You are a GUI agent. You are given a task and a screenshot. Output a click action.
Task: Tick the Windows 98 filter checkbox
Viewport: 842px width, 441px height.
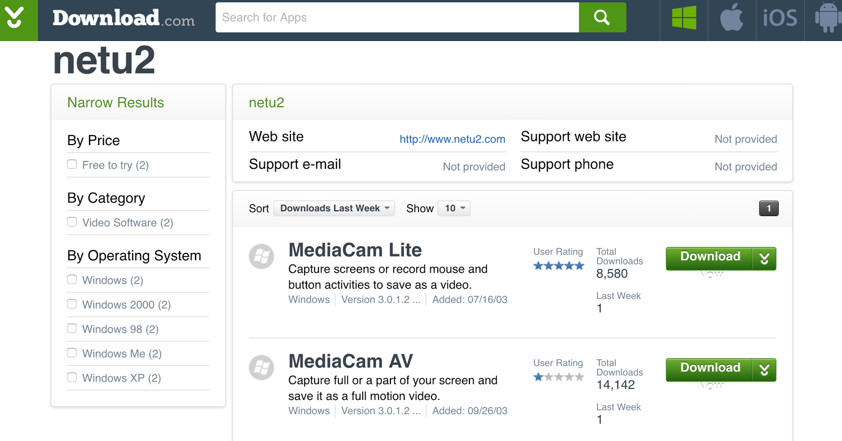(72, 328)
